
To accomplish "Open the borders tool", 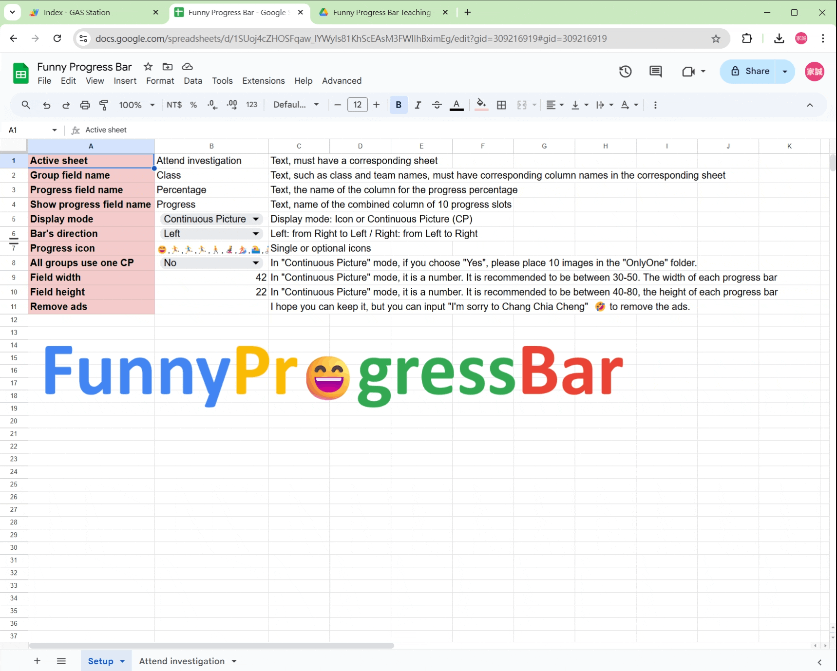I will tap(501, 105).
